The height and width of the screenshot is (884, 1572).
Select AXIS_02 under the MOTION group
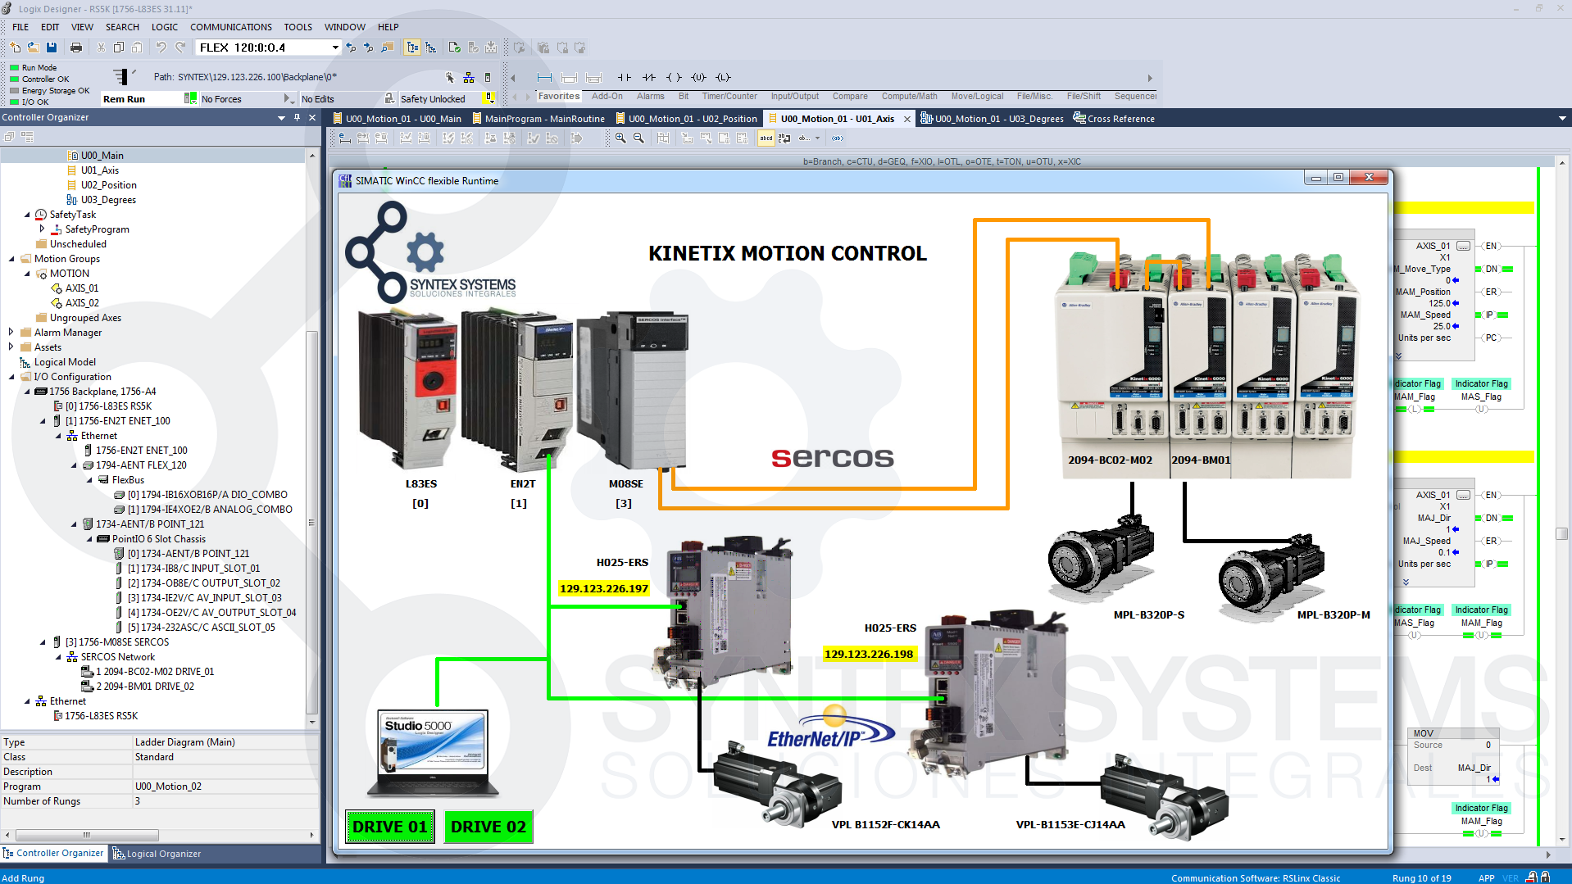83,302
